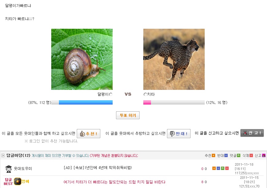The image size is (267, 188).
Task: Click the 투표 하기 vote button
Action: [128, 116]
